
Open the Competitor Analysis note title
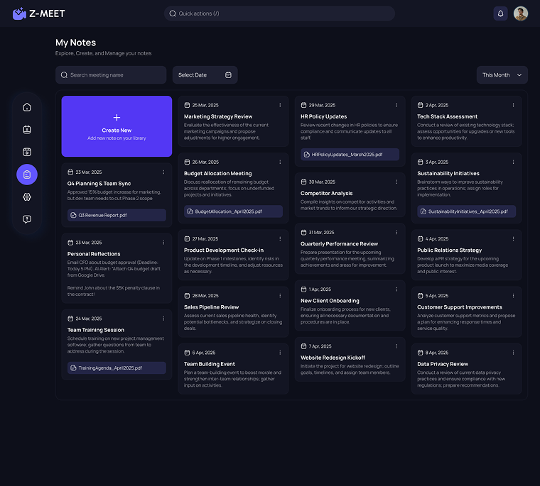(326, 193)
